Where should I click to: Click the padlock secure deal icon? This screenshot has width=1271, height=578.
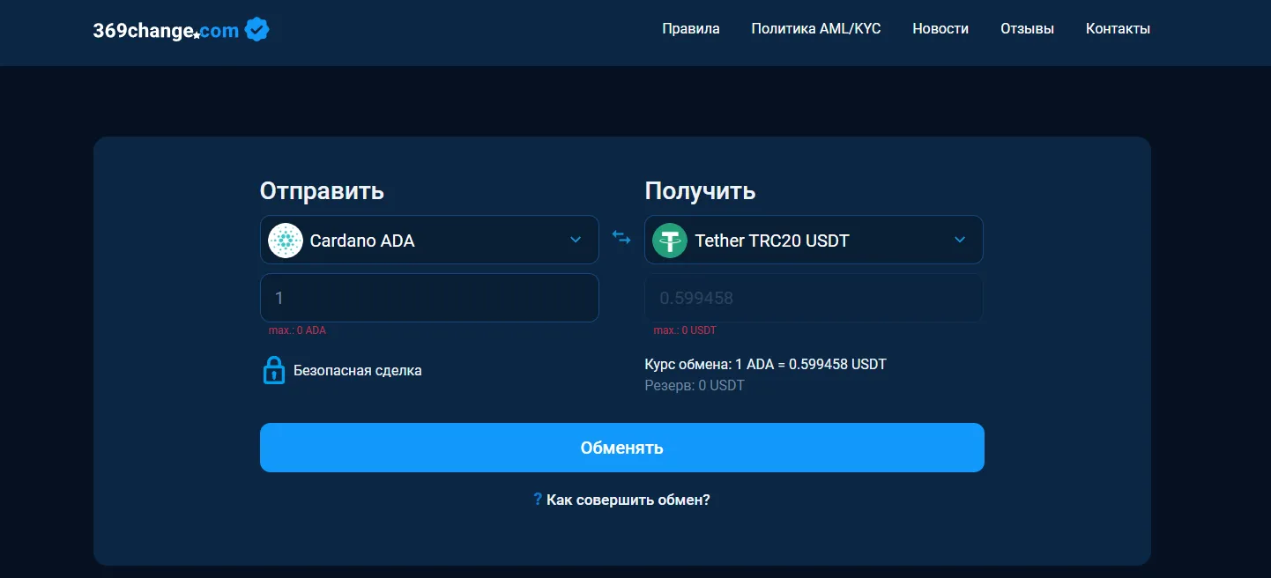pyautogui.click(x=274, y=370)
